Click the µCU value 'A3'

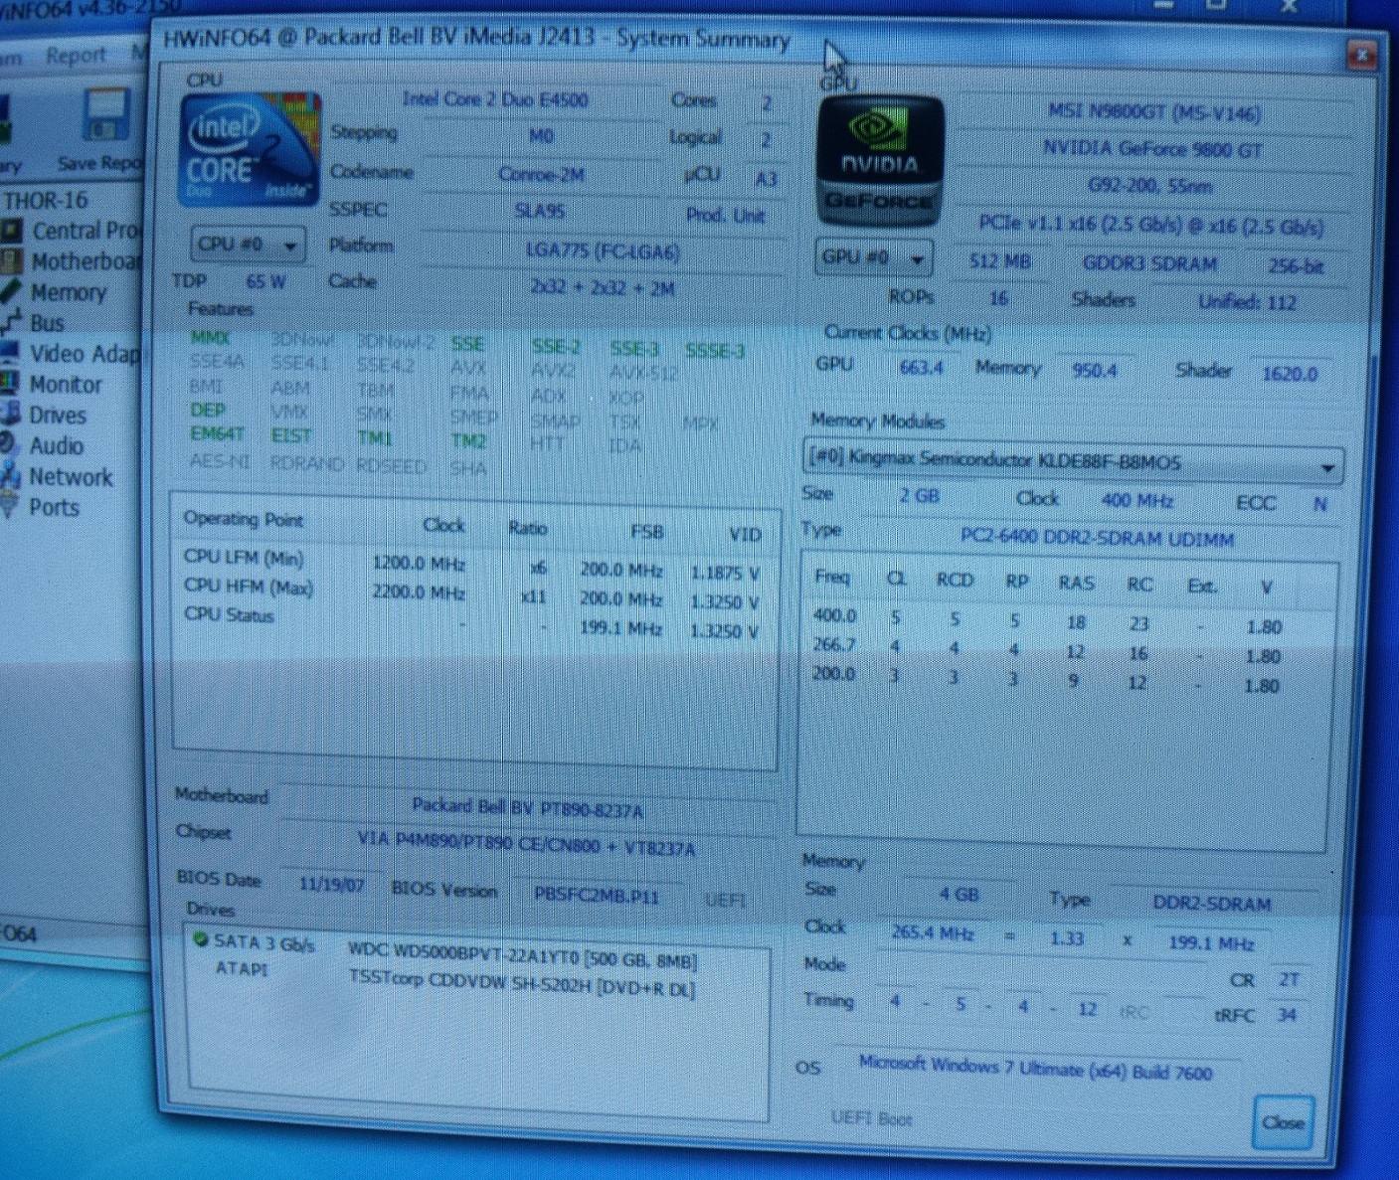[x=766, y=179]
